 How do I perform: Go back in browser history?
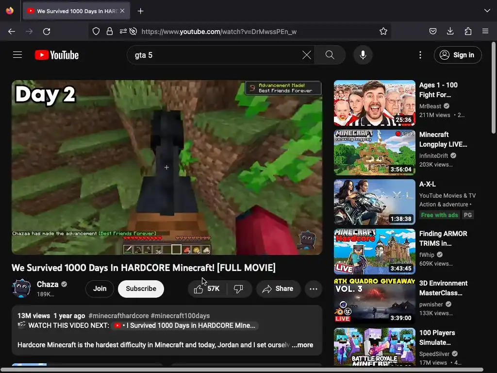click(12, 32)
